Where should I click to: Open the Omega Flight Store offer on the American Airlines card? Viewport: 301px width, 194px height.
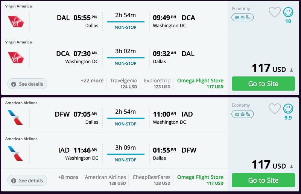[200, 180]
